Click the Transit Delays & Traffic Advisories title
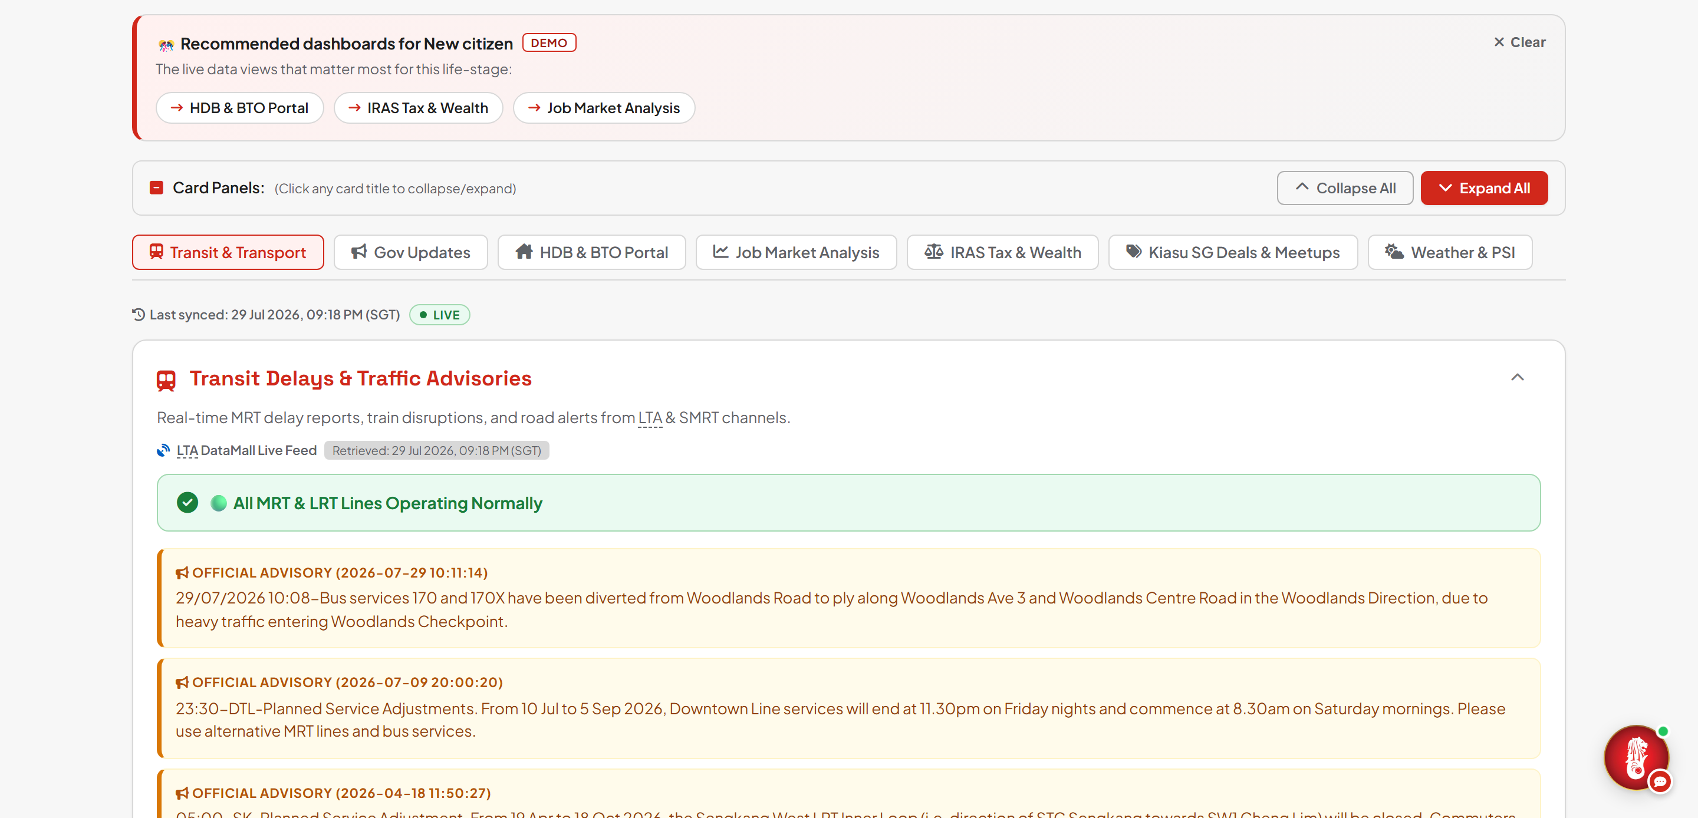Screen dimensions: 1698x818 coord(361,378)
